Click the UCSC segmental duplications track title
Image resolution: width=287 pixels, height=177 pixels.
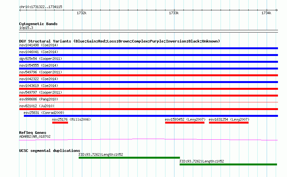click(x=50, y=151)
